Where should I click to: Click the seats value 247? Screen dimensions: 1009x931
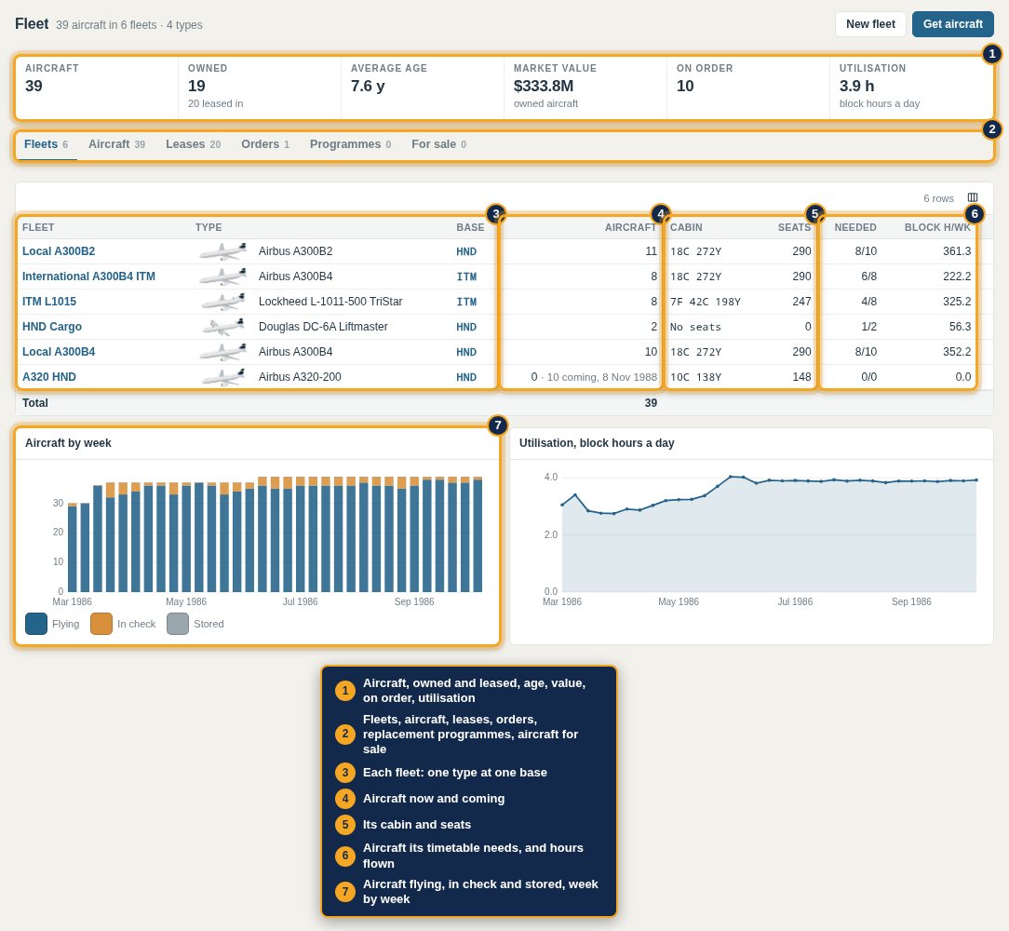(801, 302)
